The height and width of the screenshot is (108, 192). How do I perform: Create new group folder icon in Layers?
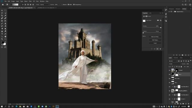point(183,104)
